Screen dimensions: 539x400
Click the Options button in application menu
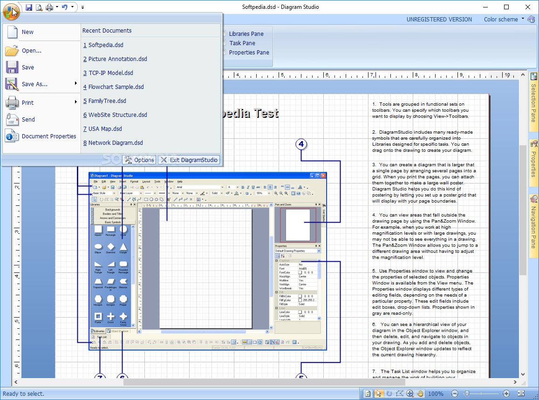point(139,160)
